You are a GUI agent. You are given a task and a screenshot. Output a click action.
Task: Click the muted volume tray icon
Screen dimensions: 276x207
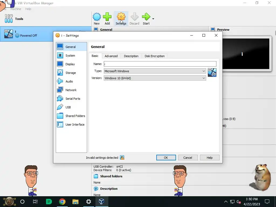(x=239, y=202)
